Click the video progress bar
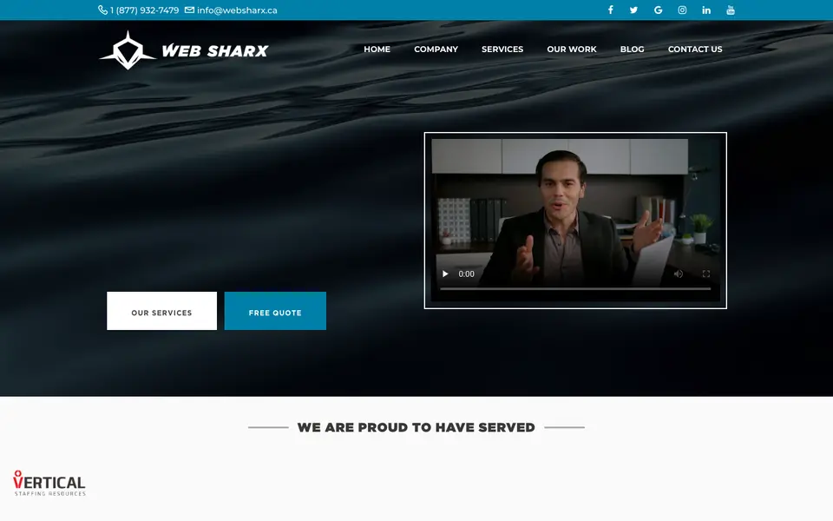The image size is (833, 521). [x=575, y=288]
